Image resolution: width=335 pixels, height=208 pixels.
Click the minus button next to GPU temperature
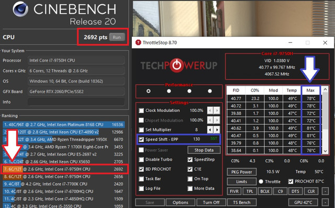point(325,202)
